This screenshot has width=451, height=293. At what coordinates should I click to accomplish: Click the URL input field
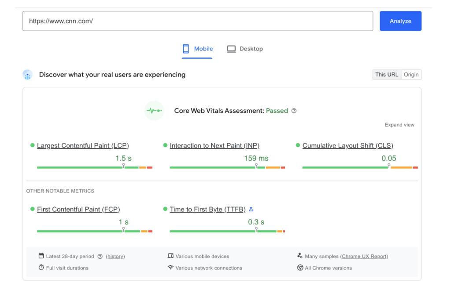pyautogui.click(x=198, y=21)
